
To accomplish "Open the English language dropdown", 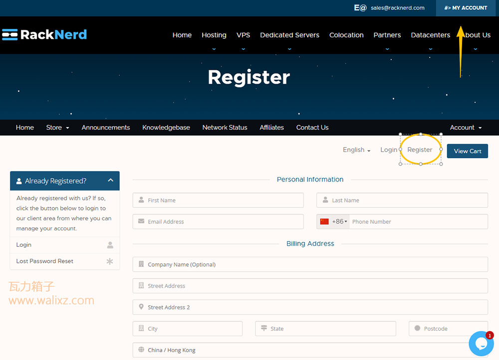I will [x=356, y=150].
